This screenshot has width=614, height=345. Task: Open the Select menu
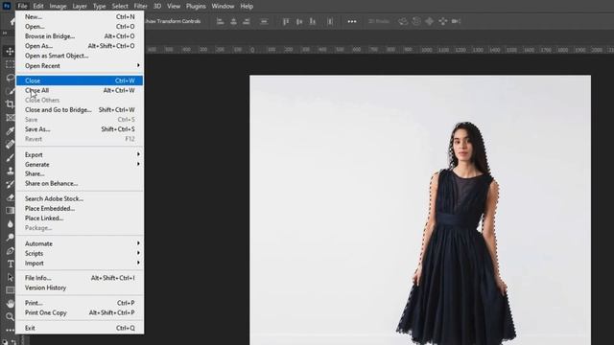tap(120, 7)
